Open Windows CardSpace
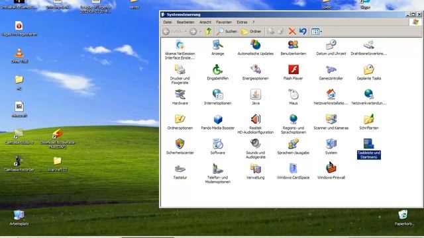 [x=293, y=172]
